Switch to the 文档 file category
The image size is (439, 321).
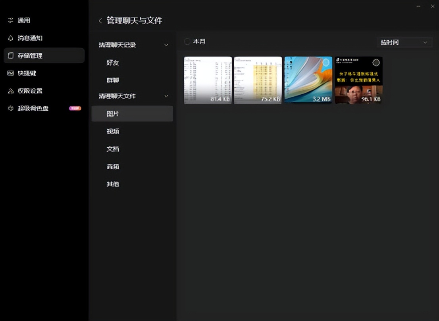point(113,149)
